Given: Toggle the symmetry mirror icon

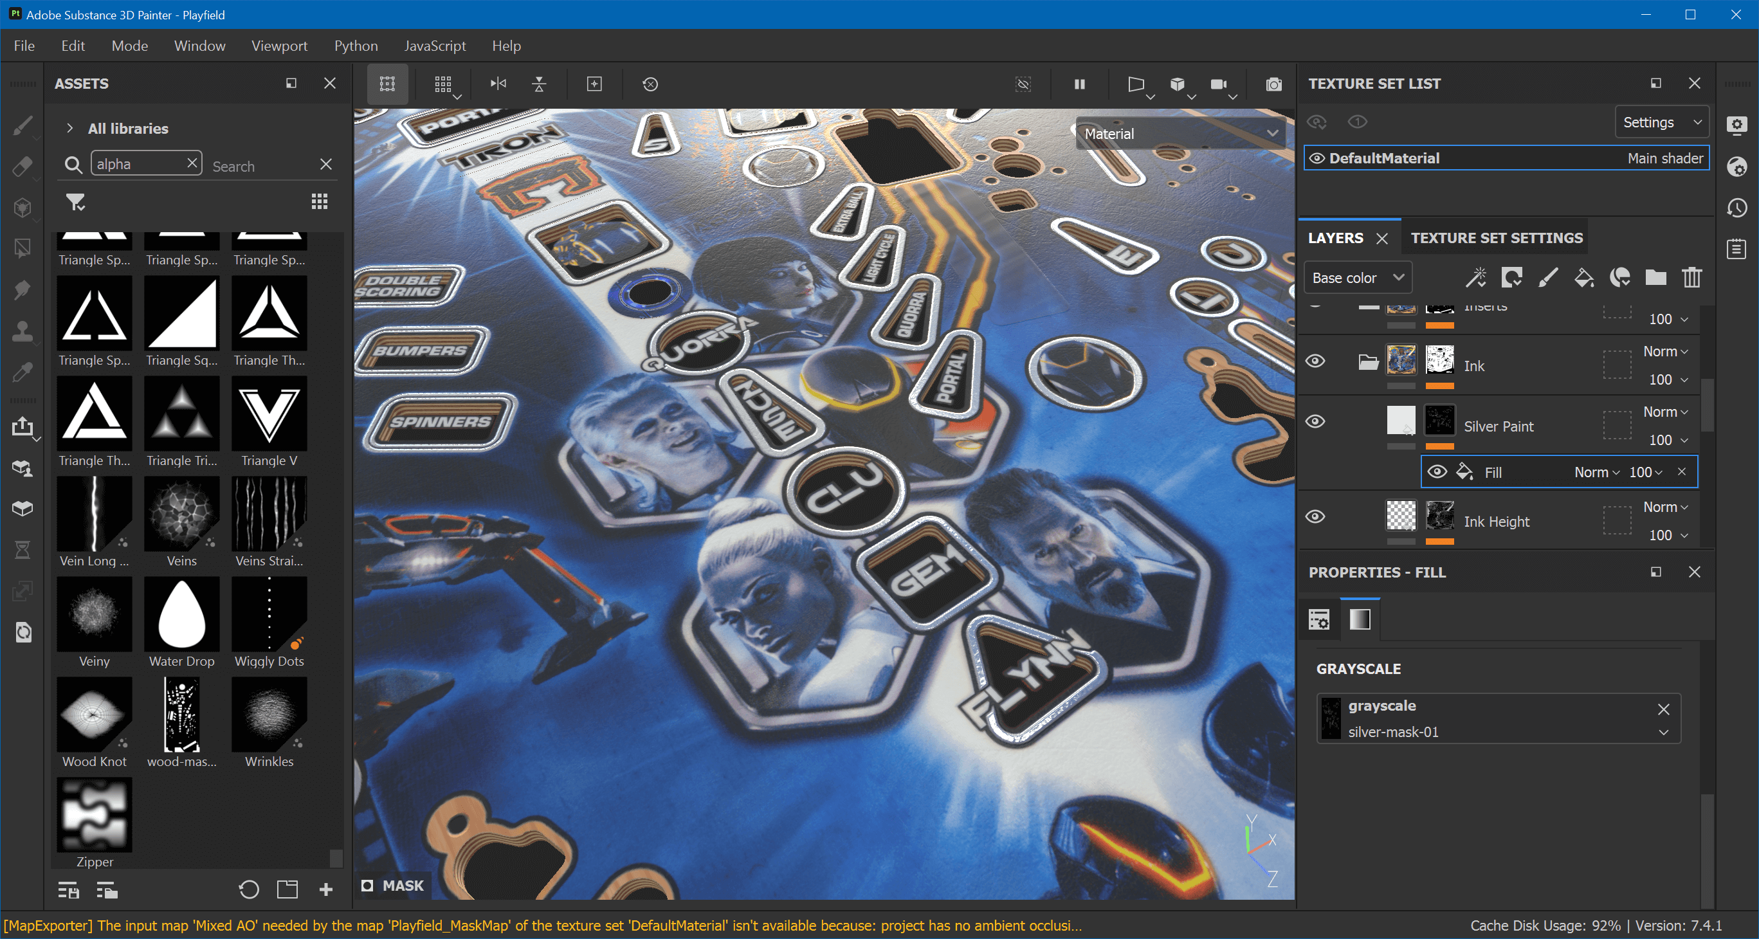Looking at the screenshot, I should pyautogui.click(x=498, y=84).
